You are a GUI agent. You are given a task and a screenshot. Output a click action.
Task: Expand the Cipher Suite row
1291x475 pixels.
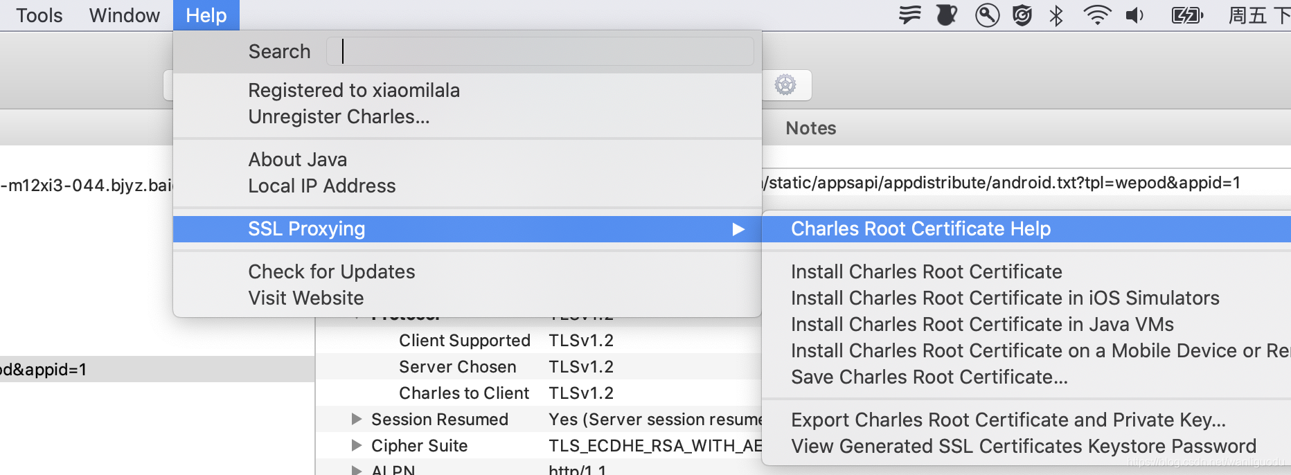pos(357,445)
